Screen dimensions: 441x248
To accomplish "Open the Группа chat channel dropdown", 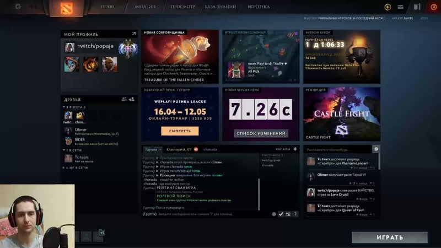I will pos(153,149).
